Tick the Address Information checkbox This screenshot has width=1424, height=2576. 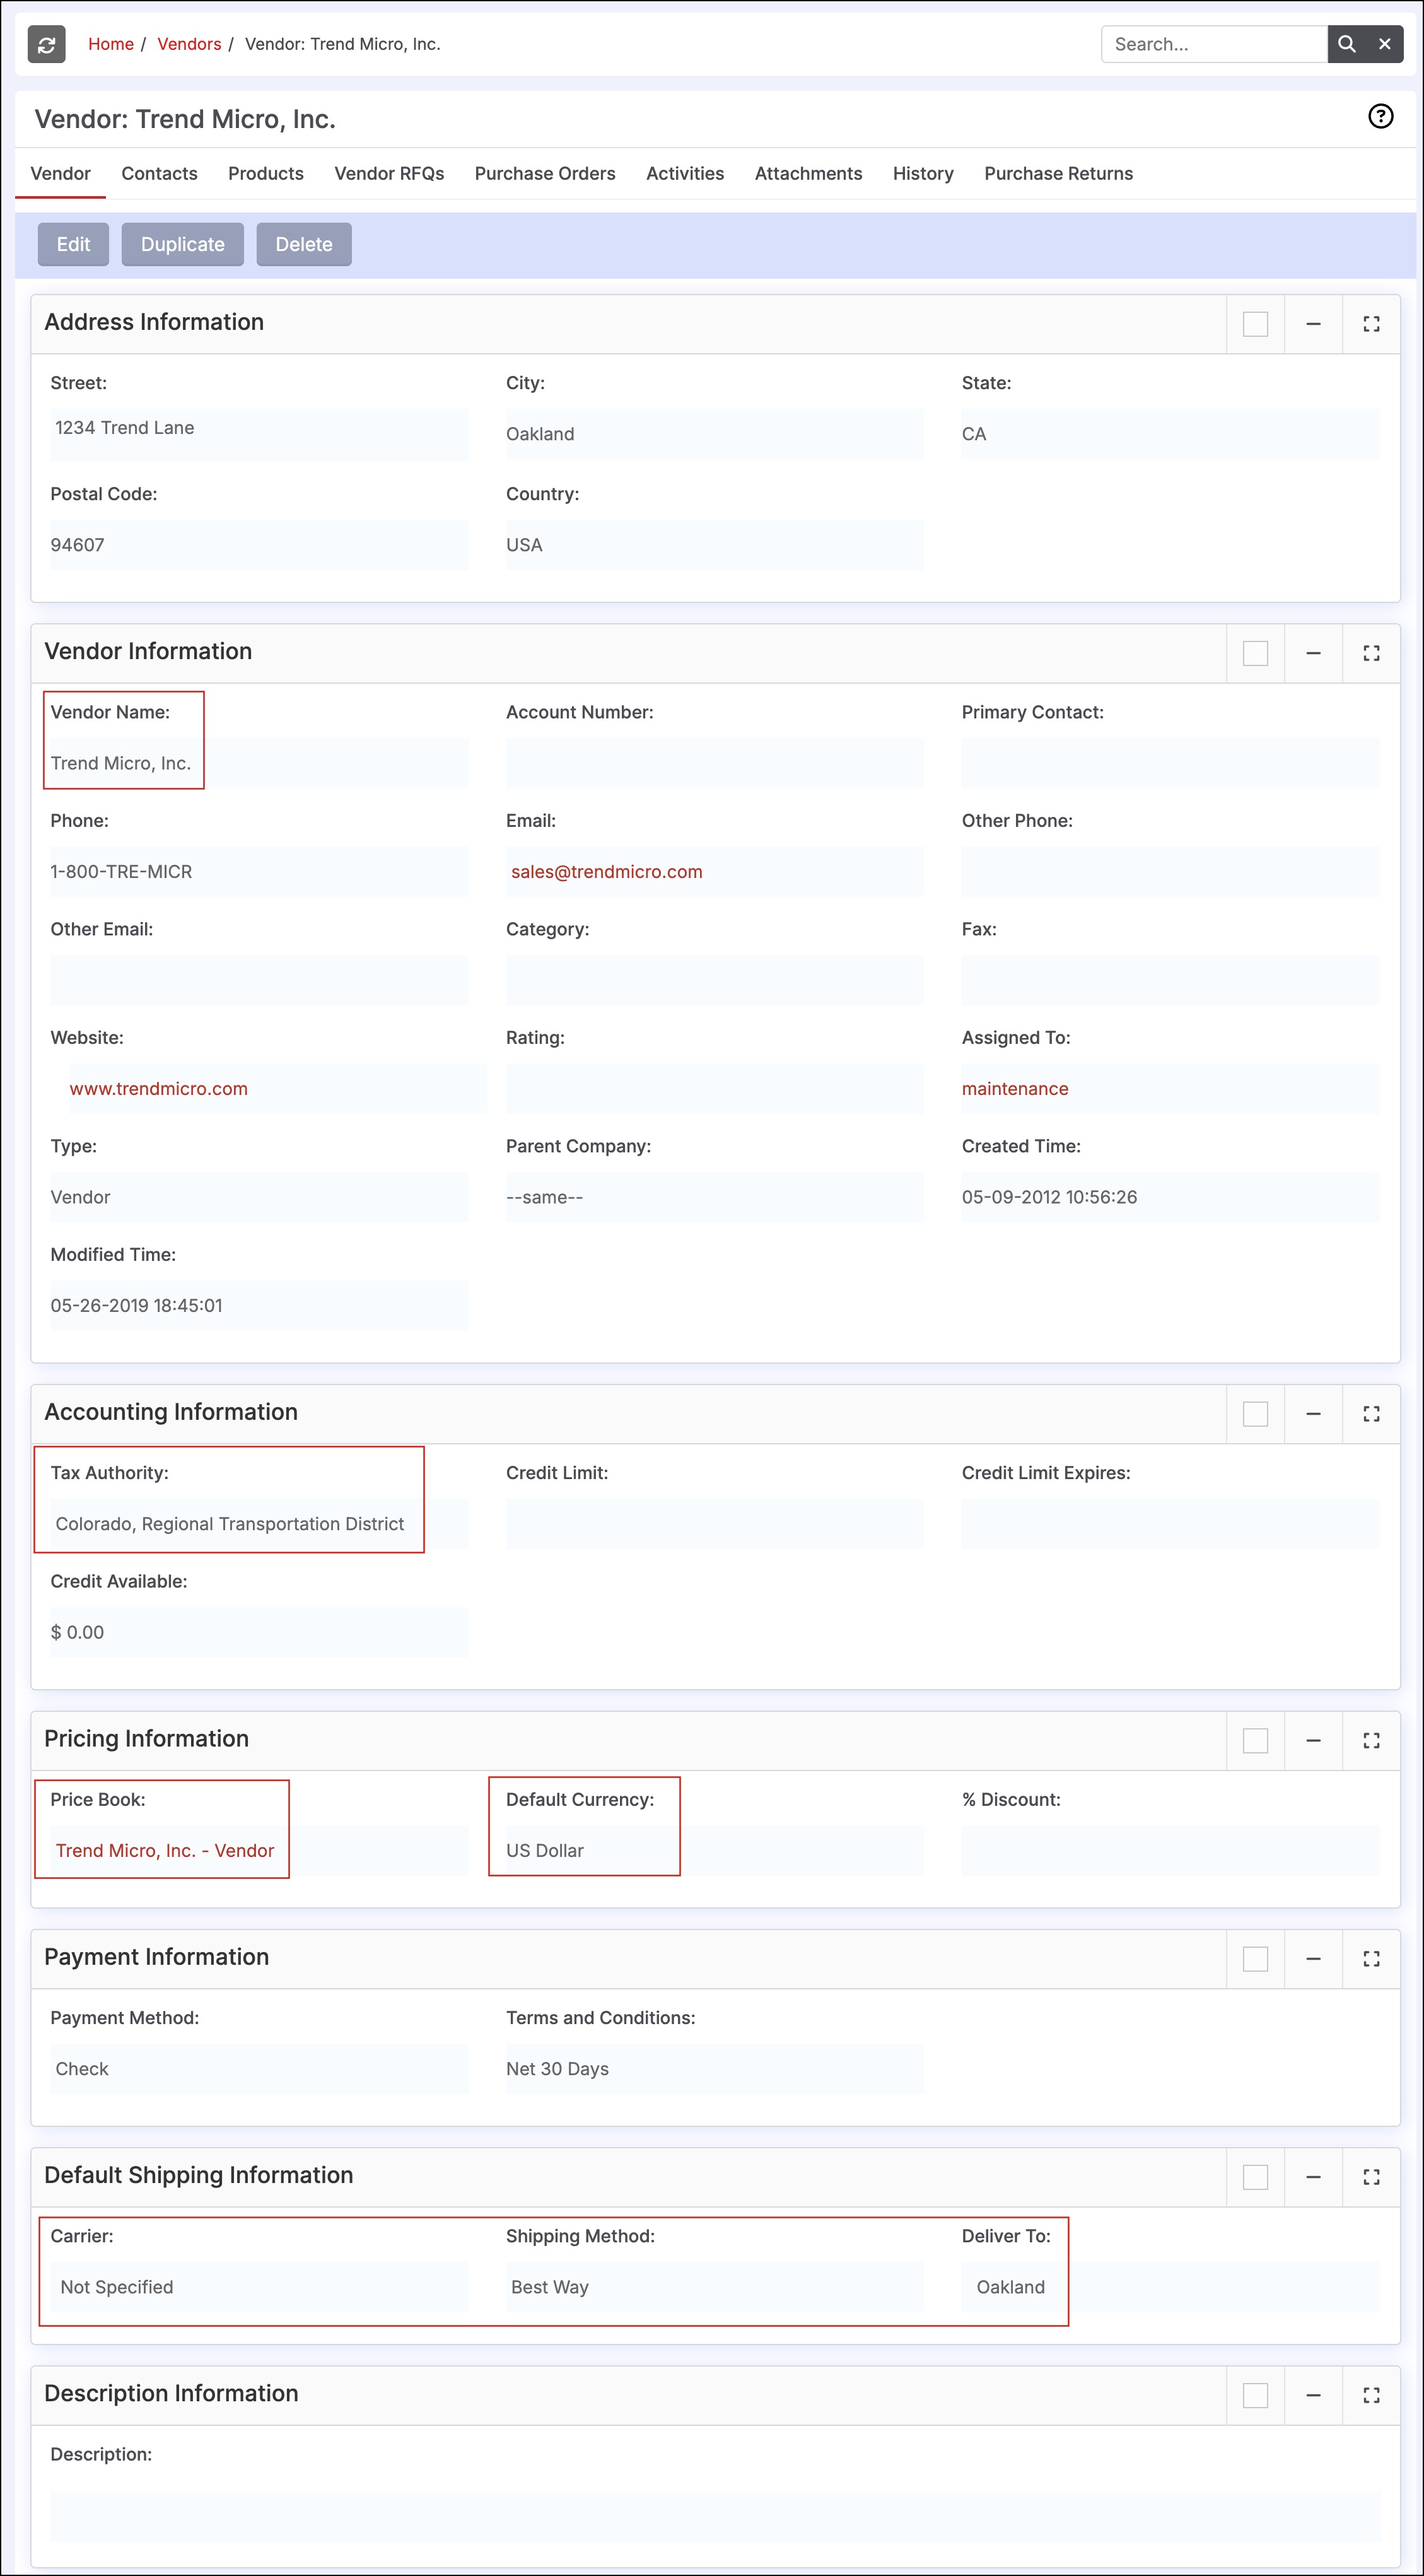pyautogui.click(x=1255, y=324)
